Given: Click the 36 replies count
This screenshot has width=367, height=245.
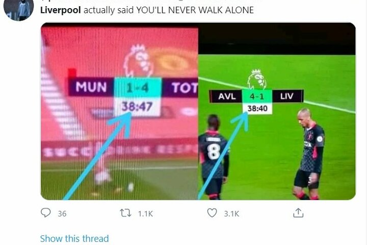Looking at the screenshot, I should 62,213.
